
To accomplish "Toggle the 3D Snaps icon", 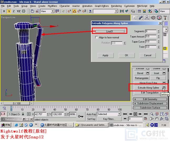I will pyautogui.click(x=69, y=11).
